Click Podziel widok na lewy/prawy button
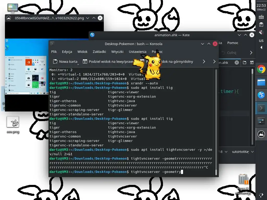The height and width of the screenshot is (200, 267). click(108, 61)
